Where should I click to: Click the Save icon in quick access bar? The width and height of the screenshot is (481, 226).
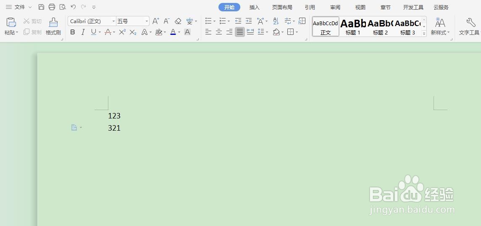point(41,7)
